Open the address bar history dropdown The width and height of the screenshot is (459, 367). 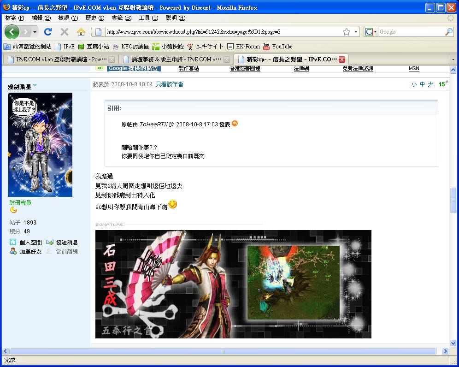click(x=356, y=32)
